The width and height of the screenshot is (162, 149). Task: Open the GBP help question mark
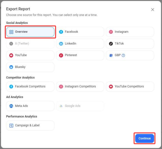[123, 55]
